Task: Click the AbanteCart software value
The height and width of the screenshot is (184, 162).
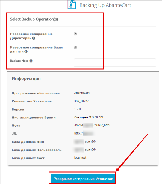Action: pos(82,93)
